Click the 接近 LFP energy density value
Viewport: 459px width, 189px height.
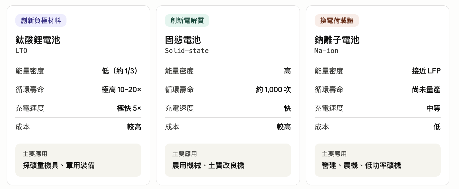[426, 71]
